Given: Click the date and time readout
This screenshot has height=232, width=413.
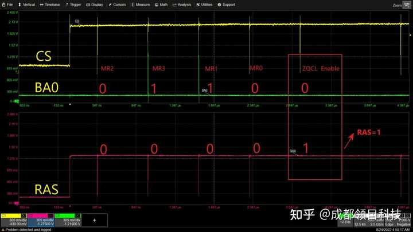Looking at the screenshot, I should pos(393,230).
